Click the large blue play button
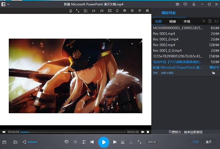Screen dimensions: 220x149 pyautogui.click(x=103, y=142)
